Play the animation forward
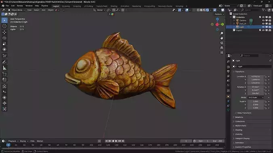This screenshot has width=273, height=153. [116, 141]
